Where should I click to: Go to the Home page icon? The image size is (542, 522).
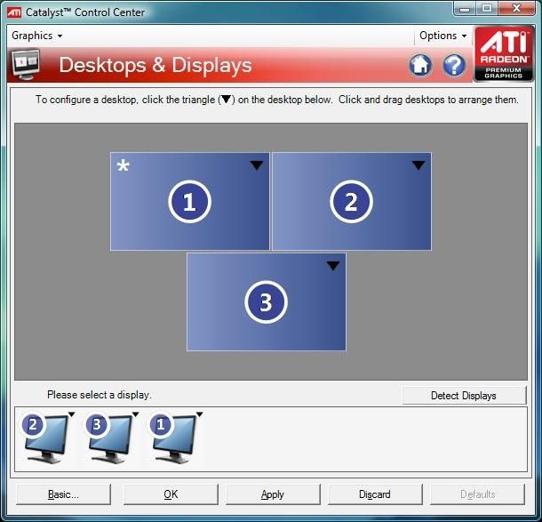[420, 65]
